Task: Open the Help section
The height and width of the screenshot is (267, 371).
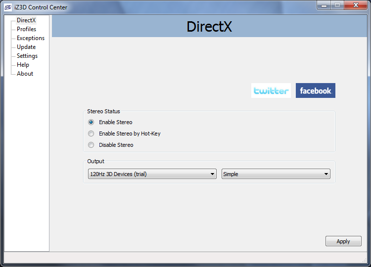Action: point(23,65)
